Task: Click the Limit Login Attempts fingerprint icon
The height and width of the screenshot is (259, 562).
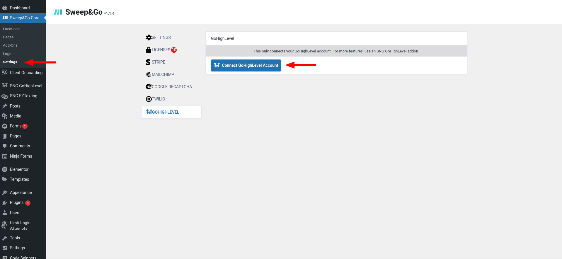Action: point(5,225)
